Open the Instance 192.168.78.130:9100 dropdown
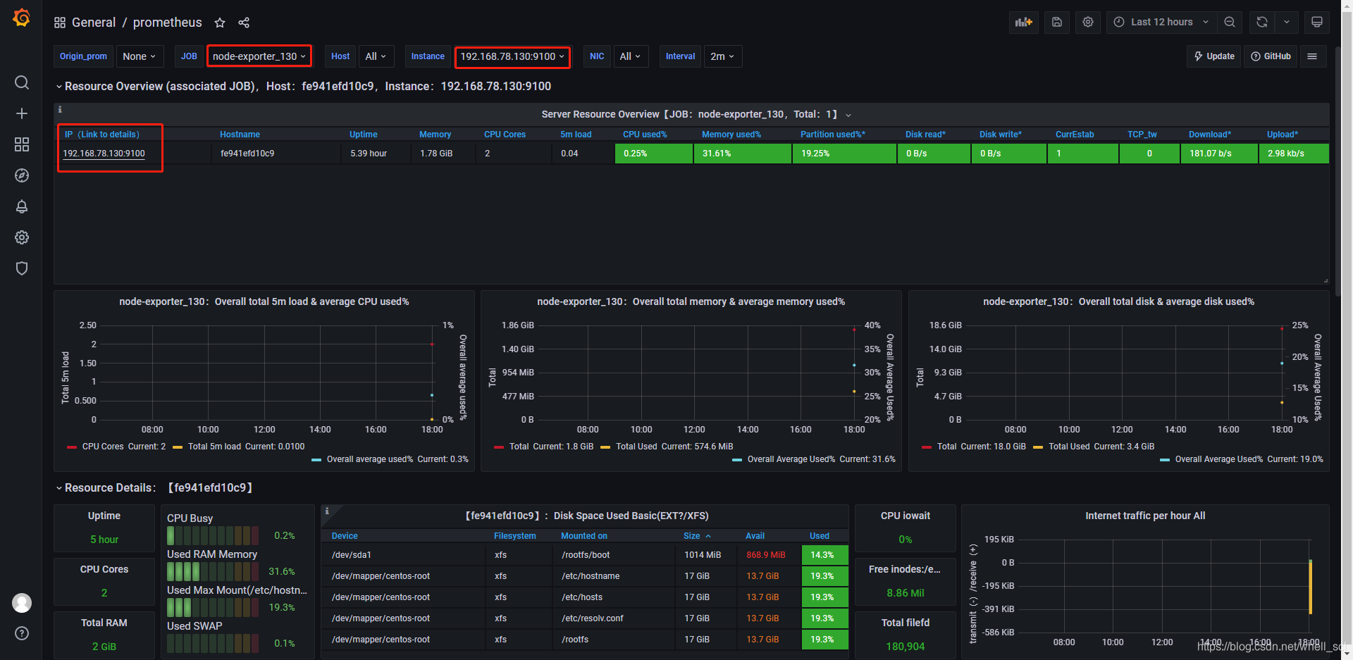This screenshot has width=1353, height=660. tap(512, 56)
